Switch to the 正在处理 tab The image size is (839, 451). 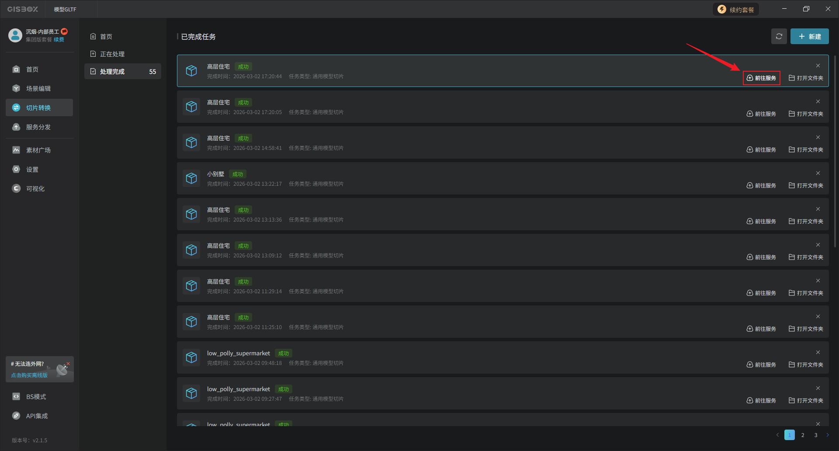[112, 54]
